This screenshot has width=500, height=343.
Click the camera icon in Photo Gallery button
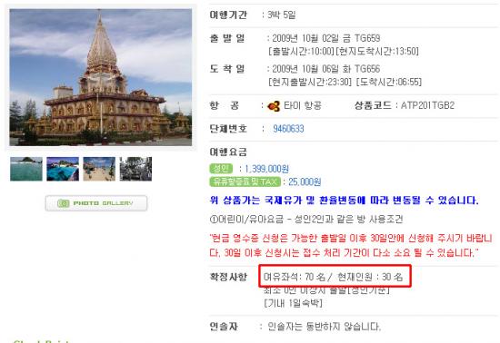[63, 203]
